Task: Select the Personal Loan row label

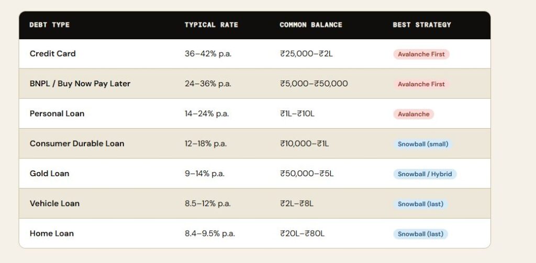Action: pos(57,113)
